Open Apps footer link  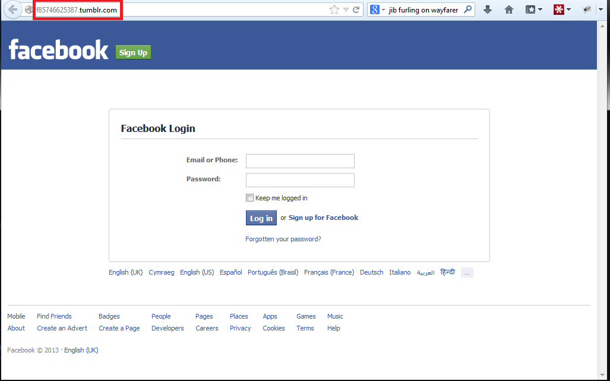(x=270, y=316)
